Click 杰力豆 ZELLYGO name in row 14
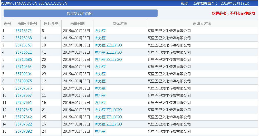 [108, 124]
